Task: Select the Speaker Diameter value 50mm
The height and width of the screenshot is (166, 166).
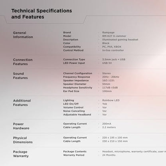Action: [x=106, y=84]
